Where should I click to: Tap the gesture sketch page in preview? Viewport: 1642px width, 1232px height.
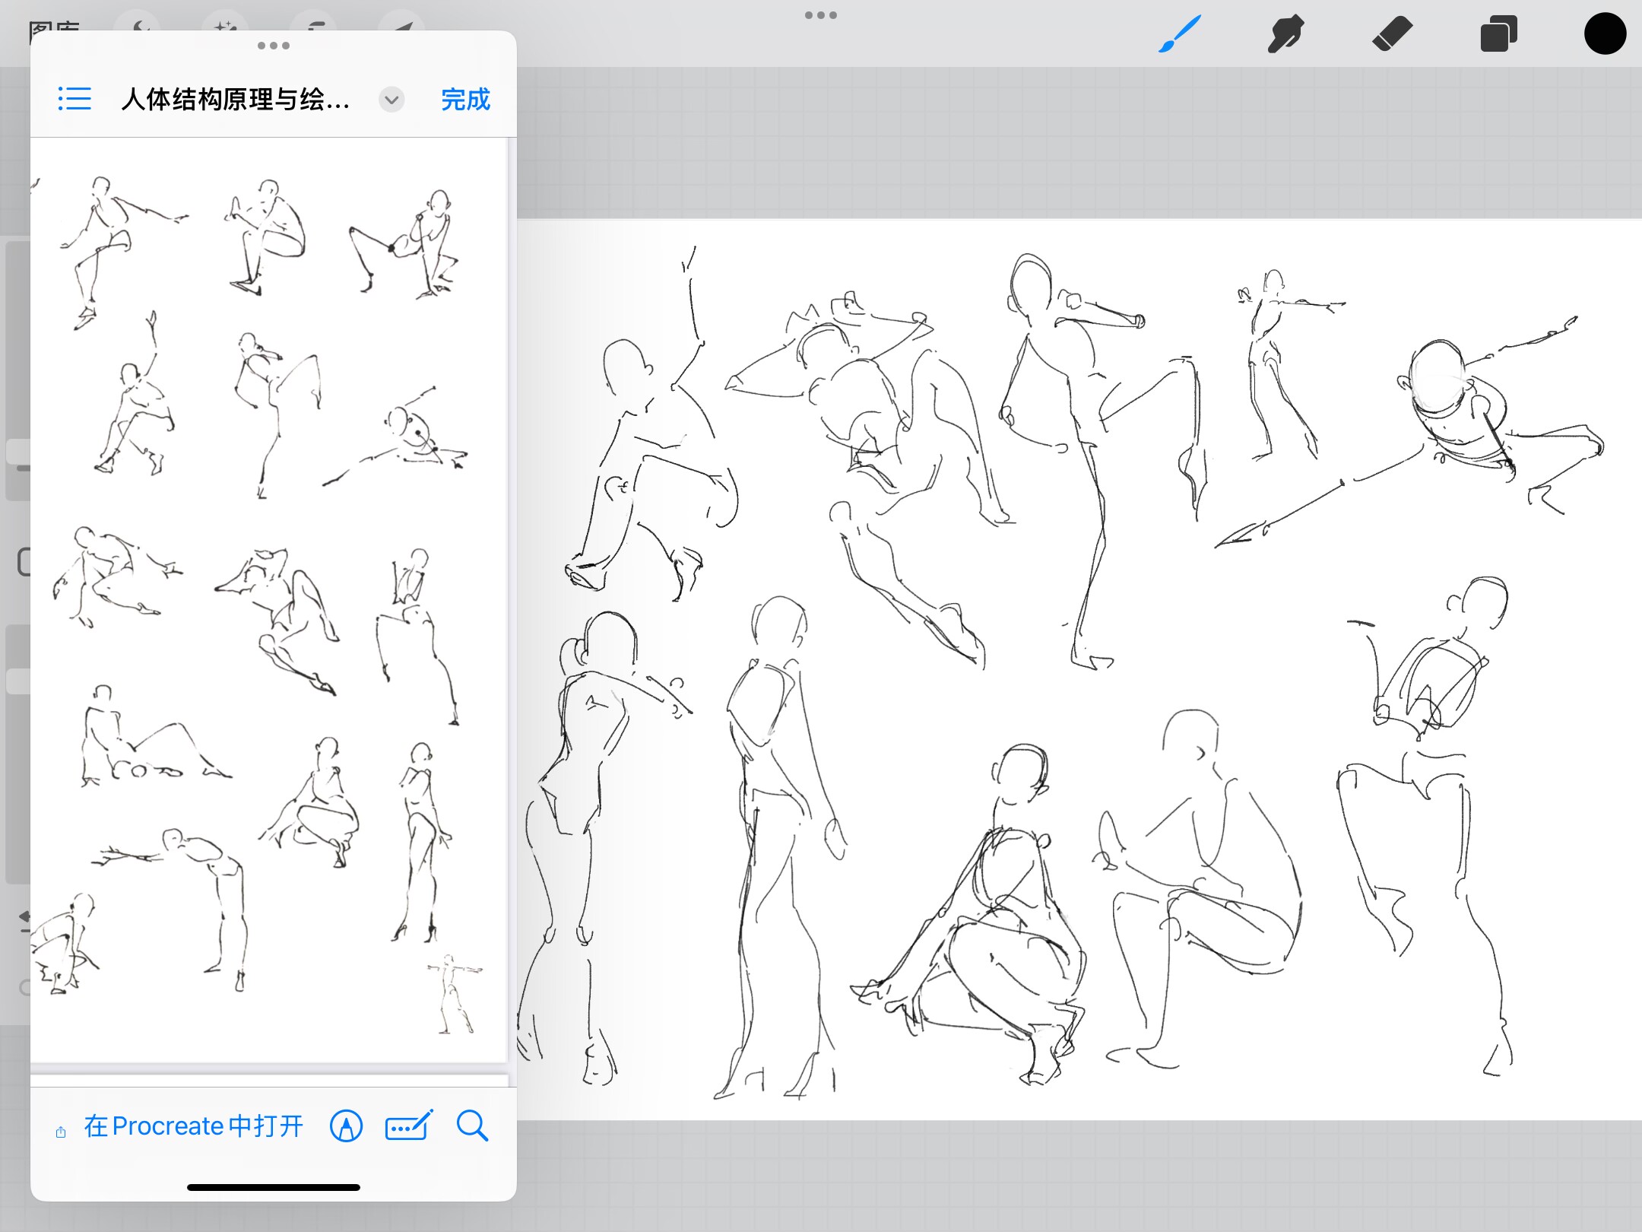pos(268,601)
